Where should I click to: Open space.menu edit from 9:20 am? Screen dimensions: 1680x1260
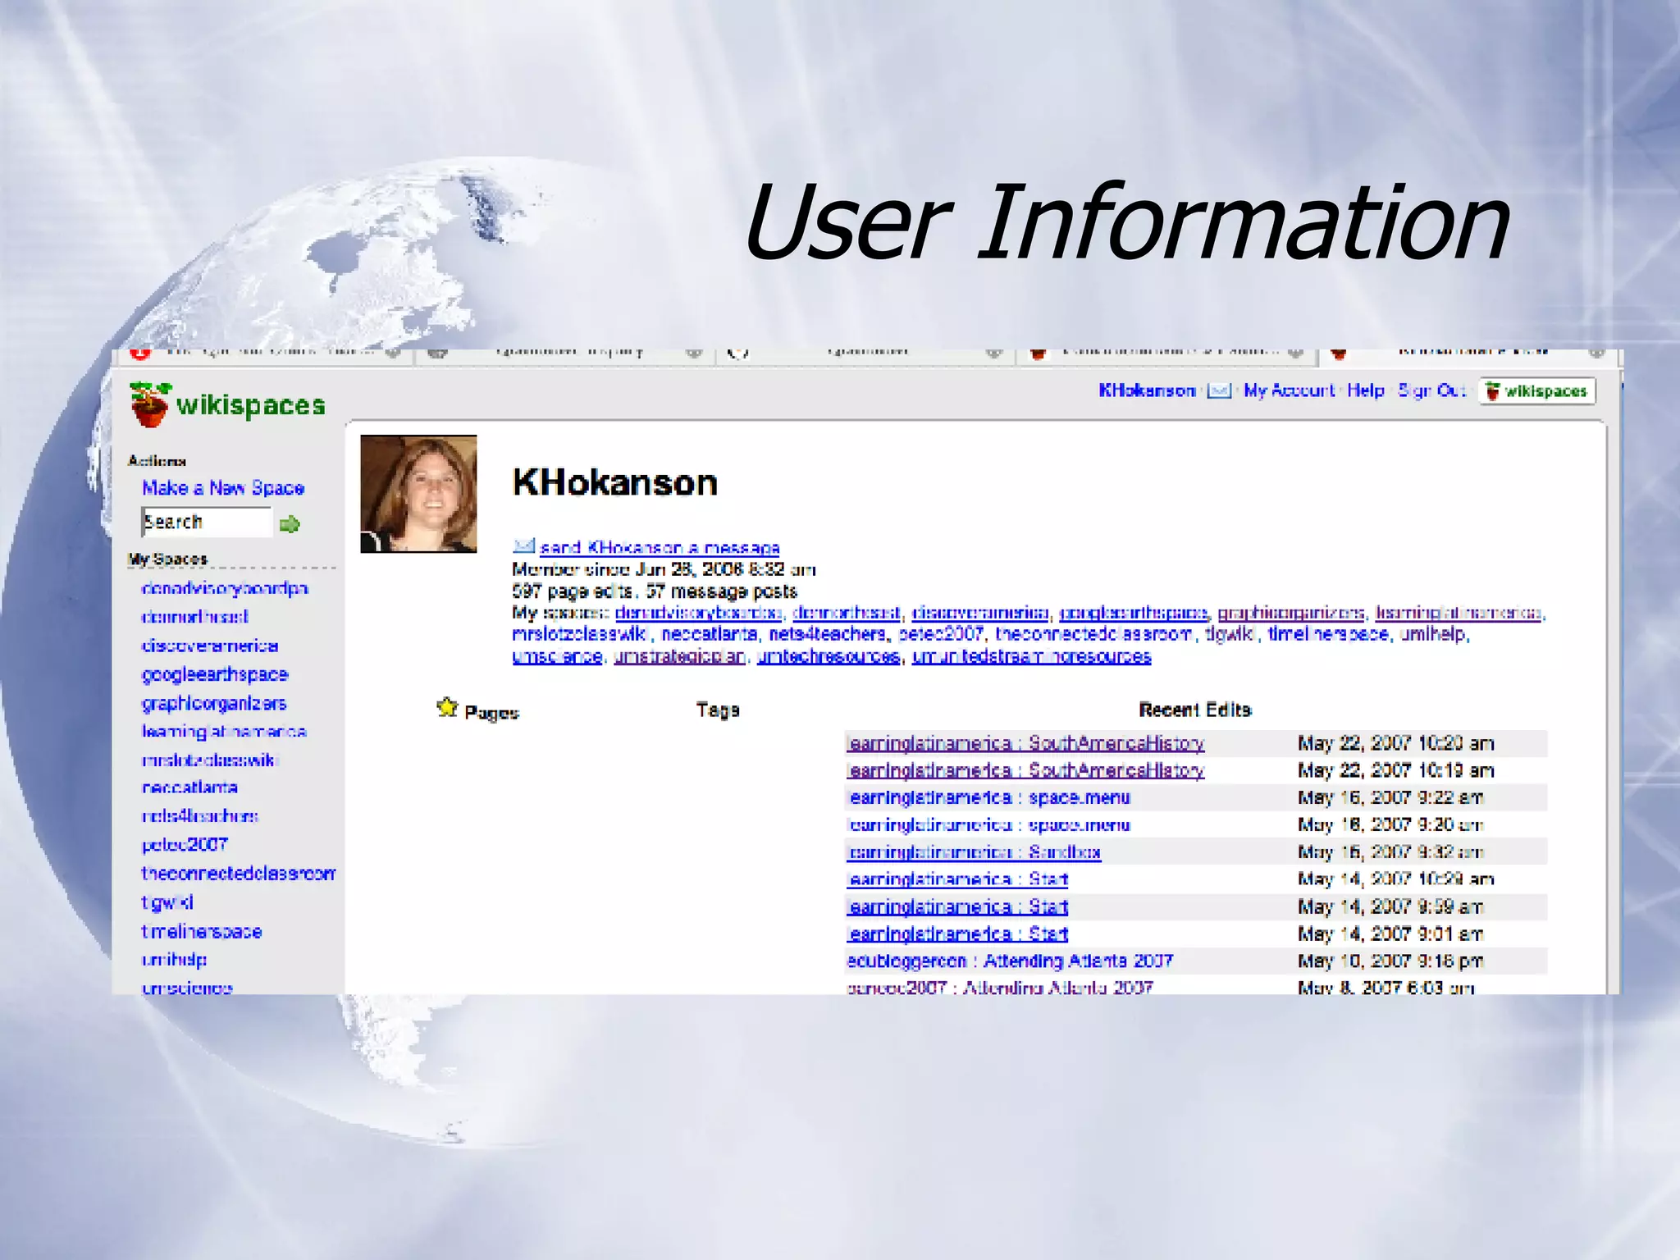[988, 824]
